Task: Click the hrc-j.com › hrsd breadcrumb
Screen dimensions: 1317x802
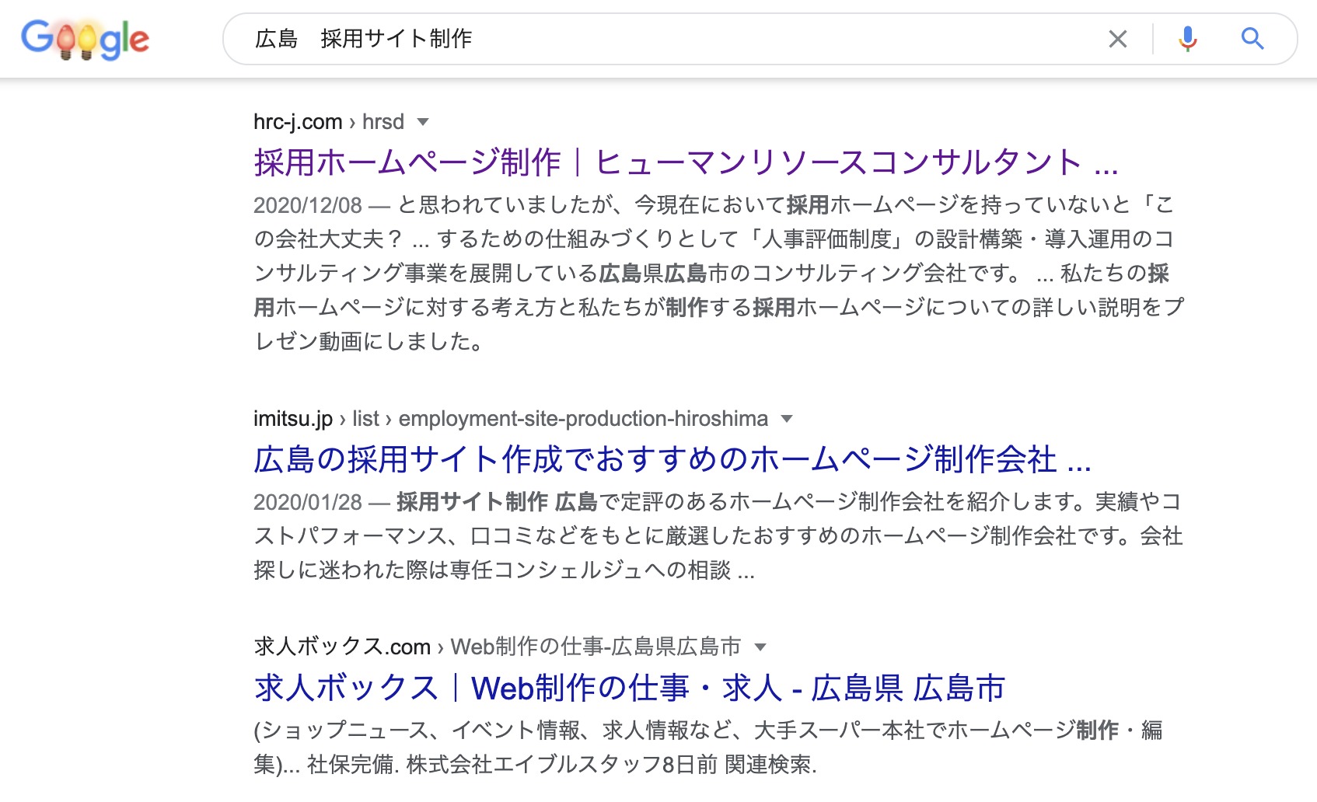Action: pyautogui.click(x=329, y=122)
